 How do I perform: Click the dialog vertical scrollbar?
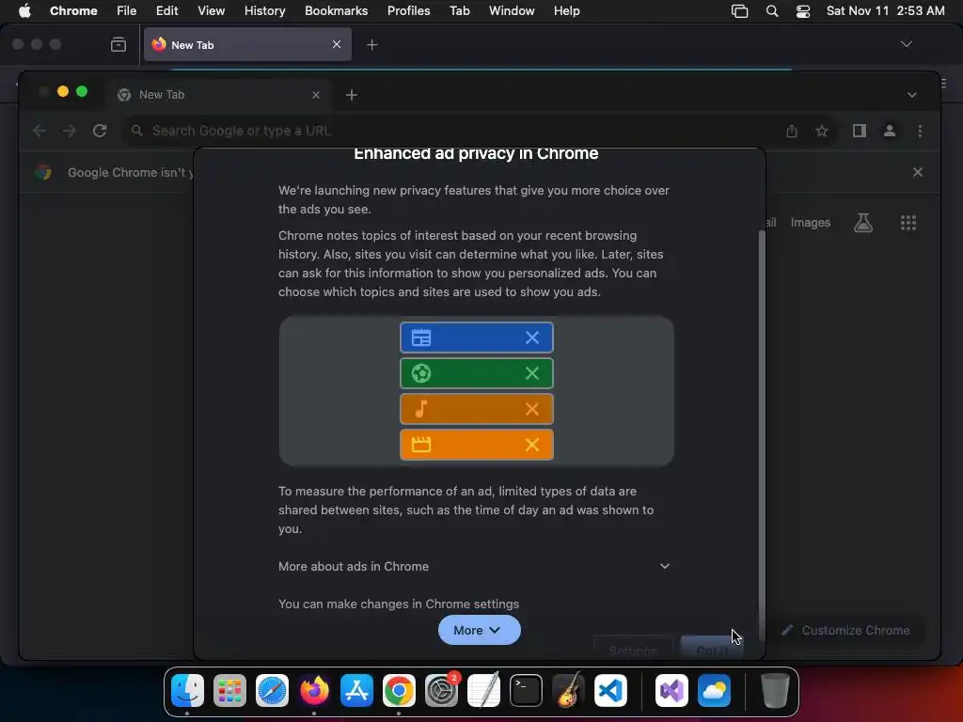point(762,434)
